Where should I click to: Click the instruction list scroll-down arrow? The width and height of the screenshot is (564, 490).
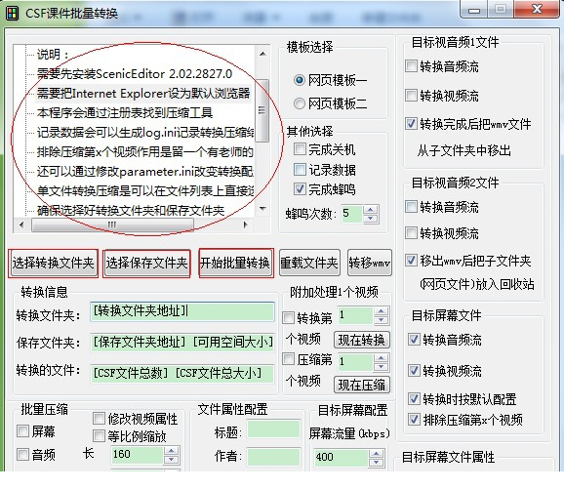pyautogui.click(x=262, y=209)
